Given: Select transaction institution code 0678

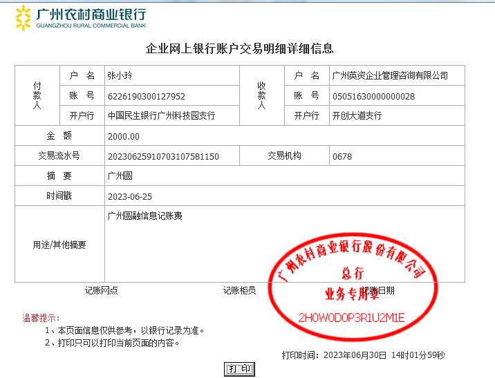Looking at the screenshot, I should (342, 156).
